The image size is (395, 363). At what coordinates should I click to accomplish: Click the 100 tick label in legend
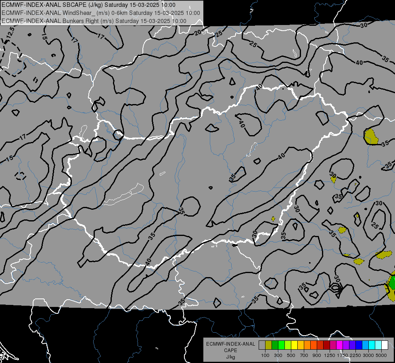[265, 355]
